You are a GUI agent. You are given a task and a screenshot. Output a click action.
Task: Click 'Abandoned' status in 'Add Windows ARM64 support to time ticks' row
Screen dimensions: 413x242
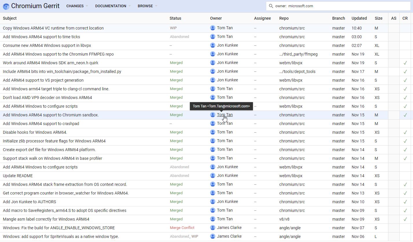click(179, 37)
